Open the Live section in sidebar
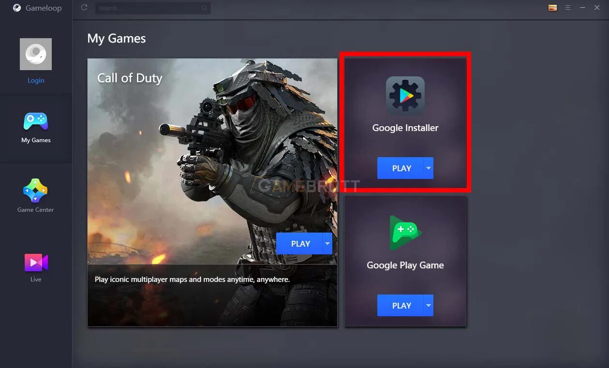The height and width of the screenshot is (368, 609). [x=36, y=267]
